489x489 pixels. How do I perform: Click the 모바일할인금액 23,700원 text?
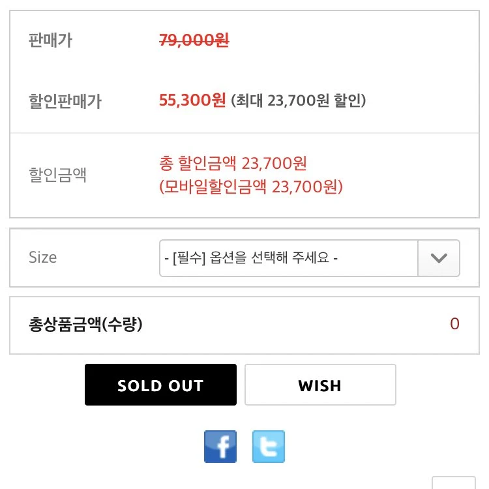(x=251, y=186)
